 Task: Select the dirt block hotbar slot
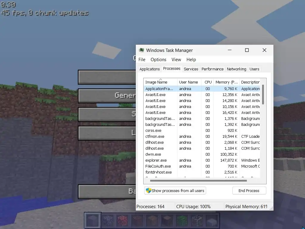[x=137, y=221]
